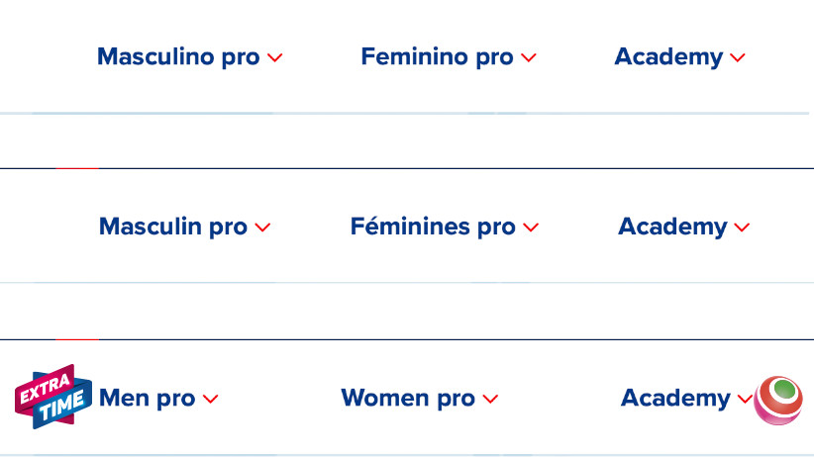Viewport: 814px width, 457px height.
Task: Select the Féminines pro menu label
Action: coord(433,228)
